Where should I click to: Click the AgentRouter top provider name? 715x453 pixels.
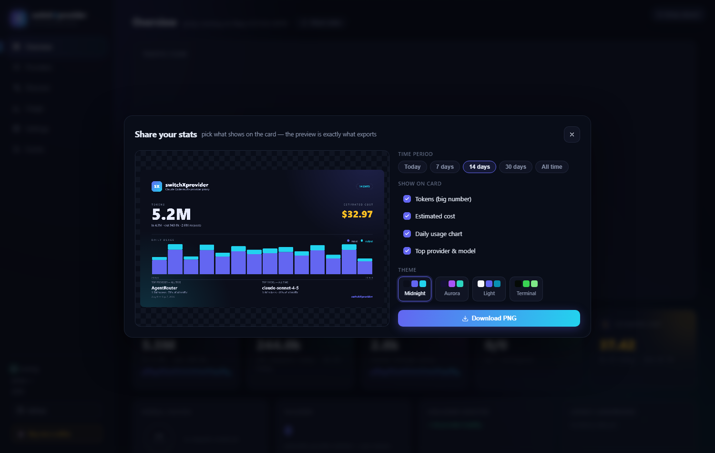tap(164, 288)
